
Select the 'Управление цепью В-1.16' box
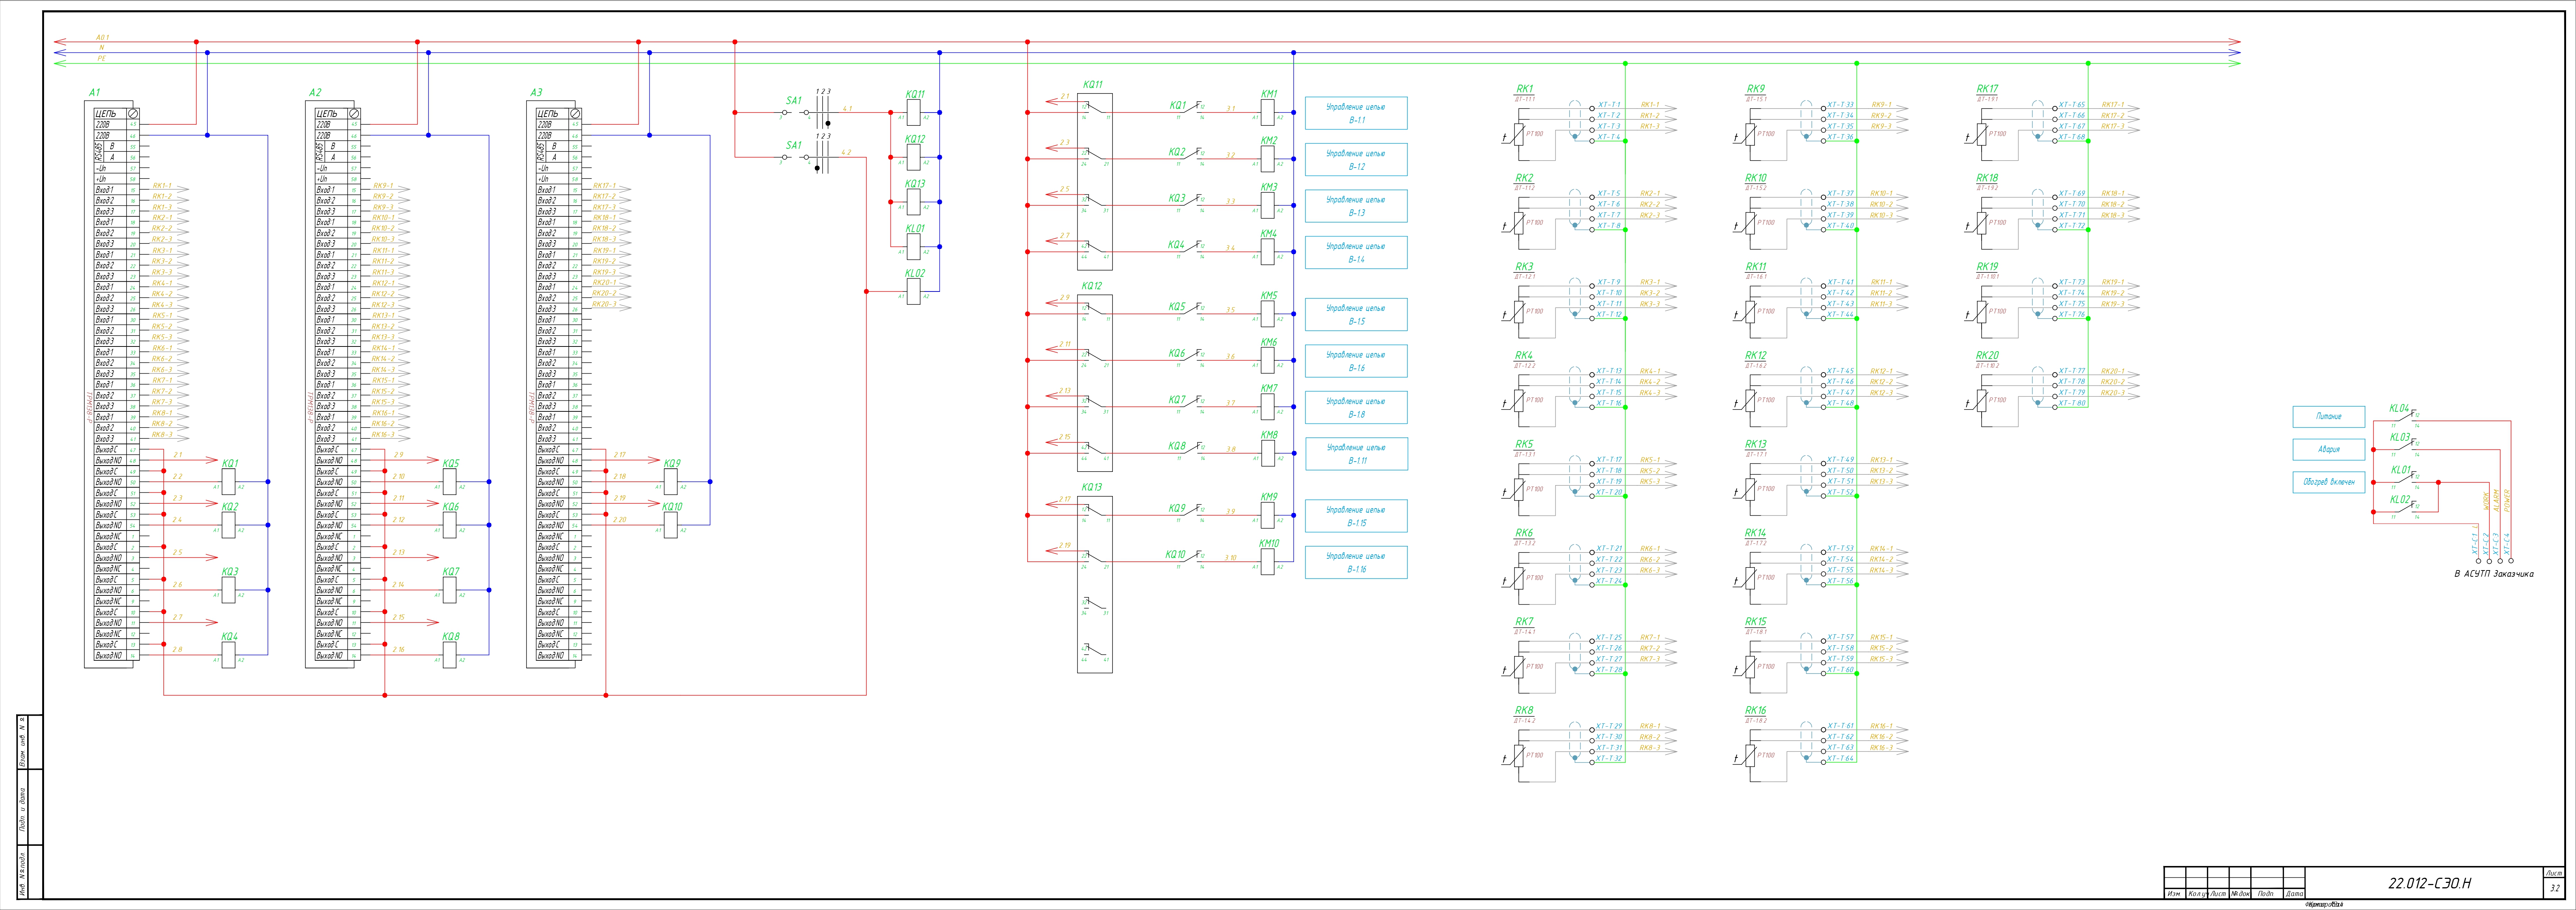click(1356, 562)
